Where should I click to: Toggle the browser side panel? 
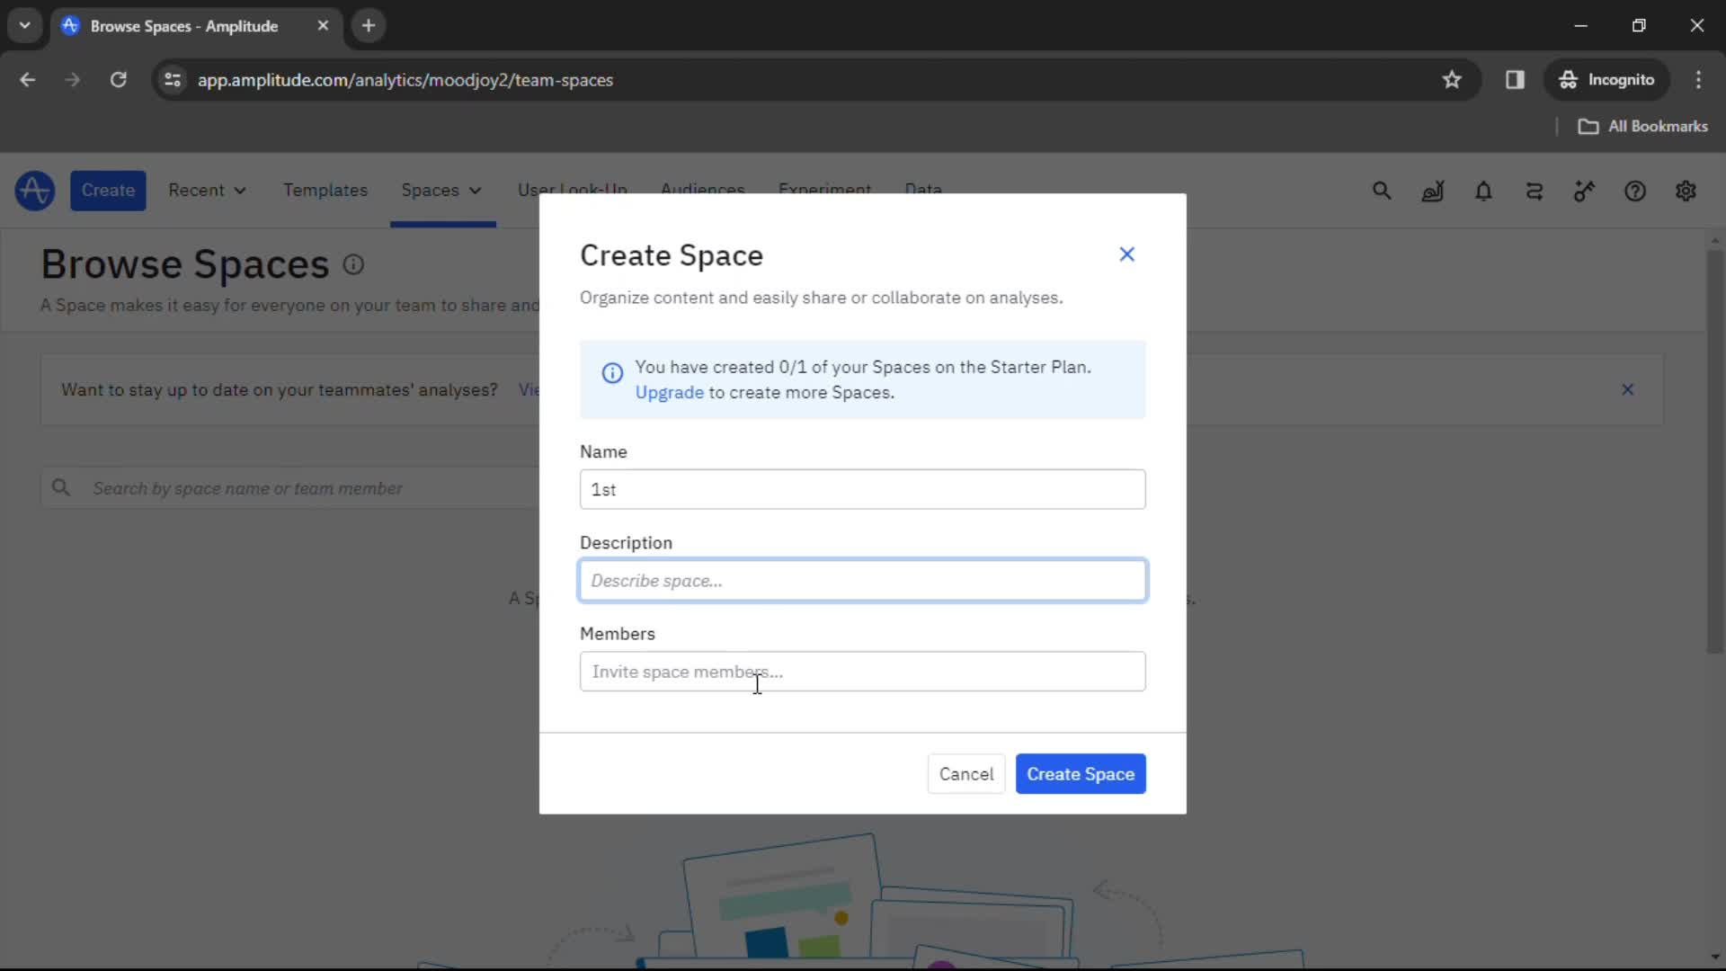pos(1515,80)
